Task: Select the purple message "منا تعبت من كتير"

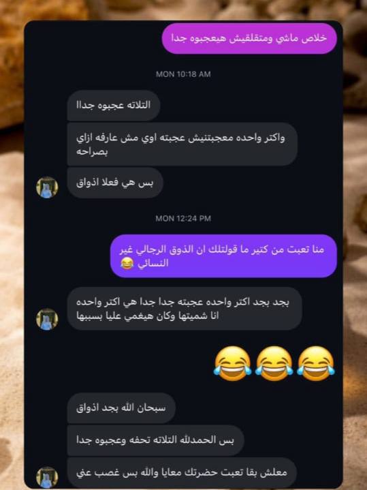Action: 223,256
